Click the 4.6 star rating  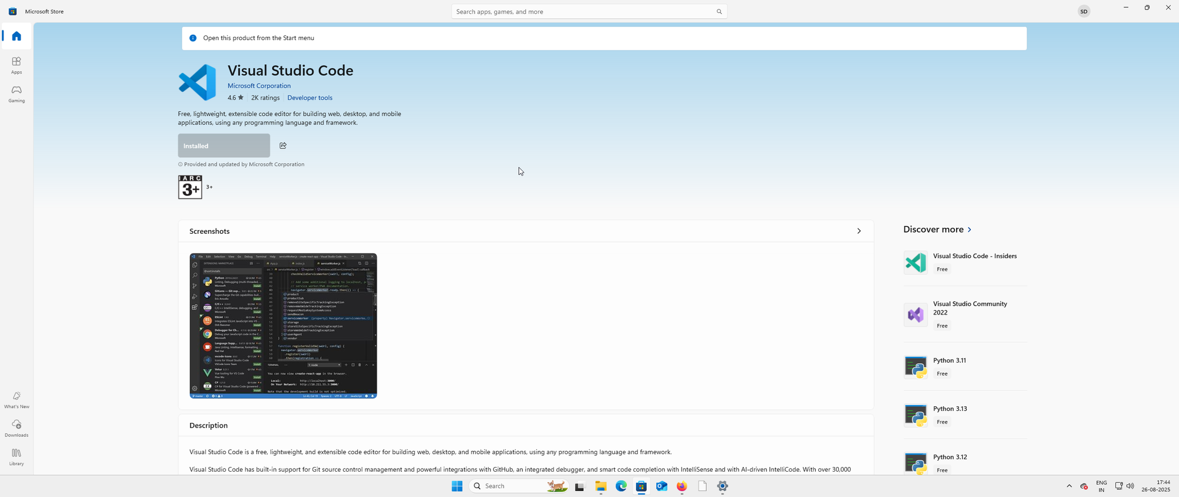[235, 98]
